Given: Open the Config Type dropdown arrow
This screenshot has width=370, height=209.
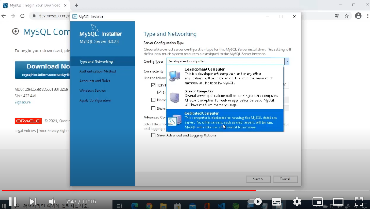Looking at the screenshot, I should [286, 62].
